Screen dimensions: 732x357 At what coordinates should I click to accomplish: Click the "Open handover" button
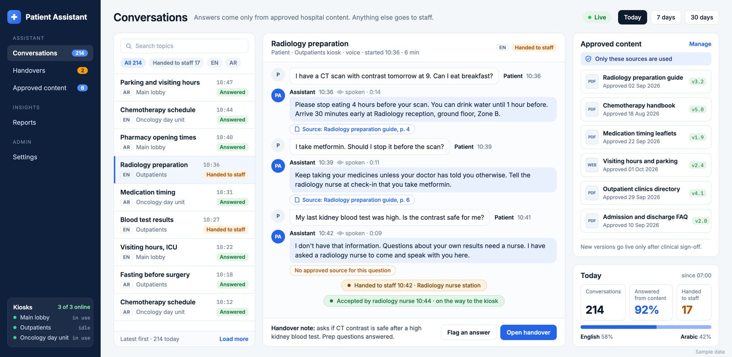point(528,333)
